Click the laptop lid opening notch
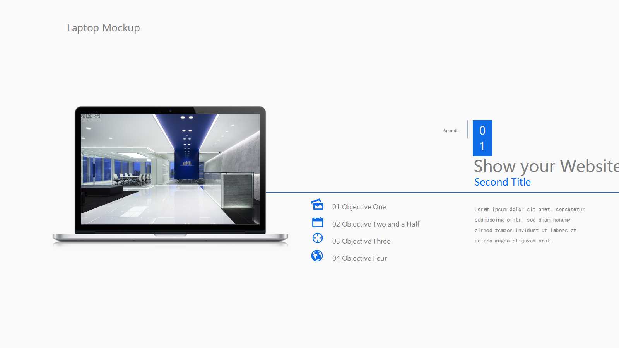619x348 pixels. pos(170,235)
